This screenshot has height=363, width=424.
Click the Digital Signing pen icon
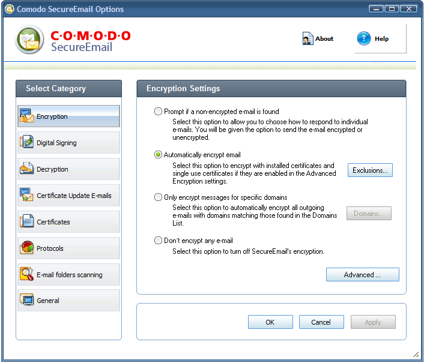pyautogui.click(x=26, y=142)
